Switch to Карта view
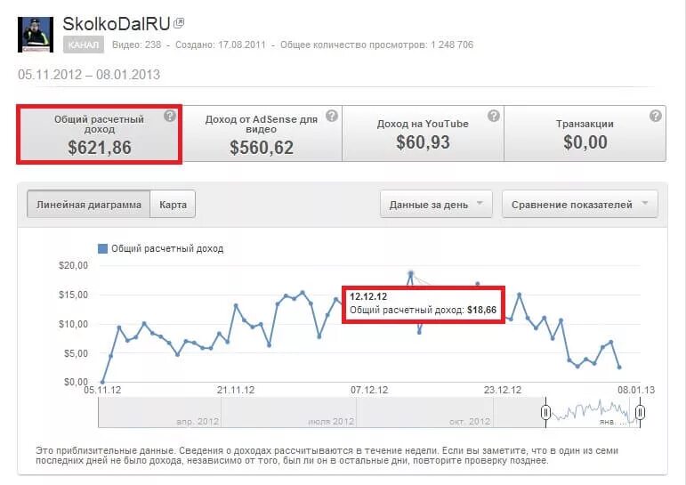Screen dimensions: 686x485 coord(173,205)
